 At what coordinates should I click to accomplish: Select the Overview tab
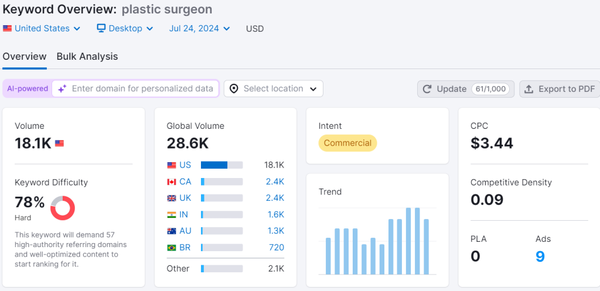point(25,57)
